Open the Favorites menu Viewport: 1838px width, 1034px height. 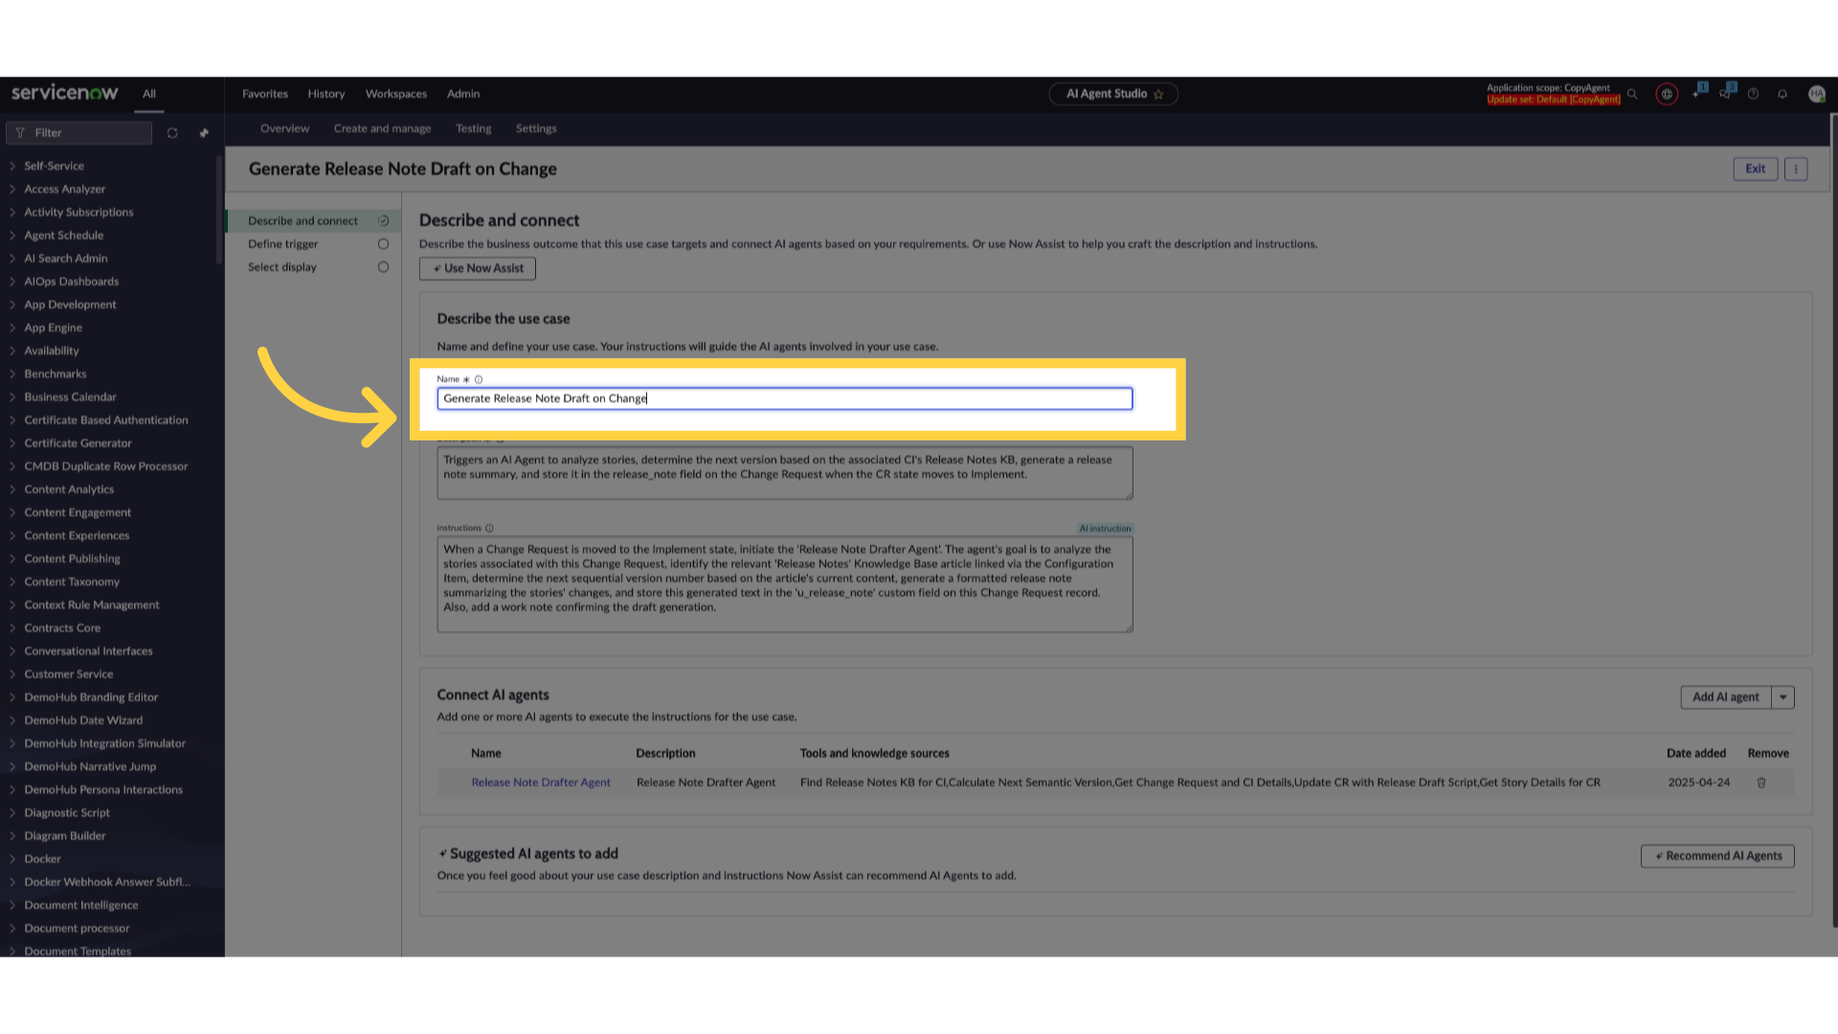point(265,94)
